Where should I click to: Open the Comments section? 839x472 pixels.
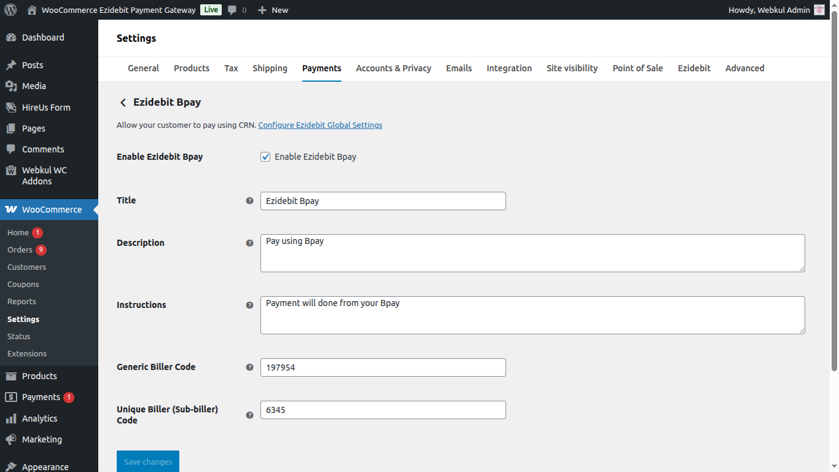(42, 149)
